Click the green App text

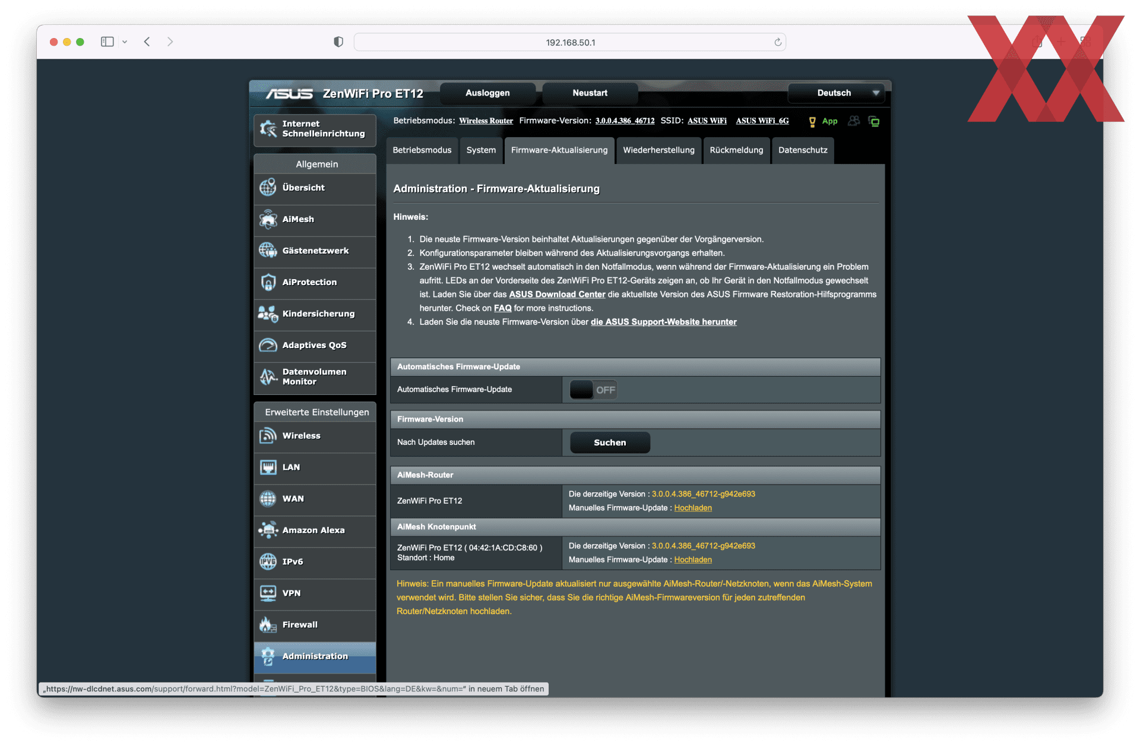(829, 121)
